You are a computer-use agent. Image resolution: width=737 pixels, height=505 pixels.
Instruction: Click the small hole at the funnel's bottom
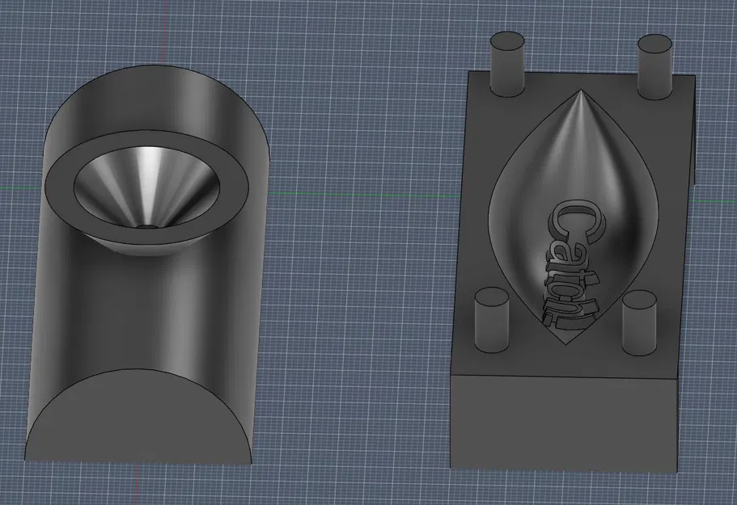(146, 226)
